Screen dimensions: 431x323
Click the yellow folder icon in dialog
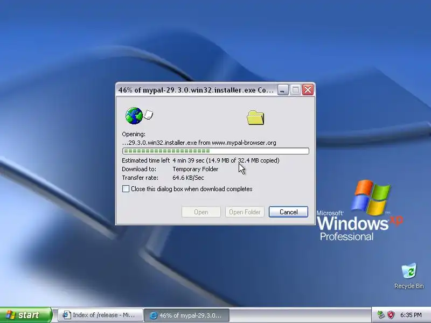click(x=255, y=117)
